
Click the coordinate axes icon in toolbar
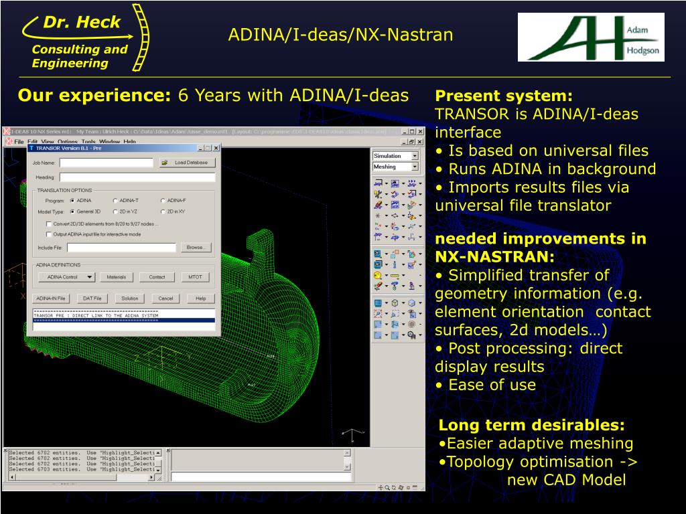(x=412, y=238)
